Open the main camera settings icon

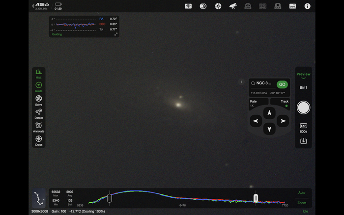(x=203, y=6)
